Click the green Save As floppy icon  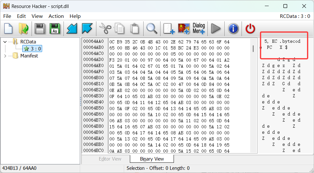tap(55, 28)
